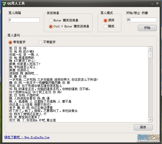
Task: Minimize the QQ骂人工具 window
Action: click(152, 4)
